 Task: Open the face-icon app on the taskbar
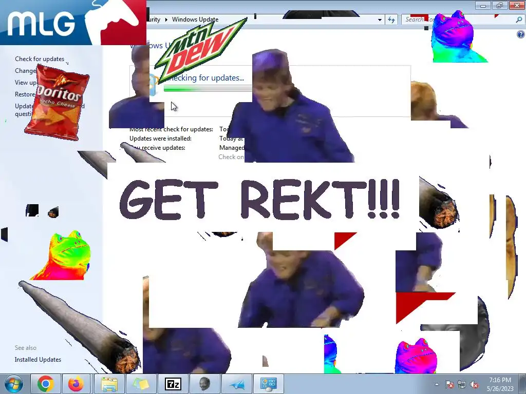(x=204, y=384)
